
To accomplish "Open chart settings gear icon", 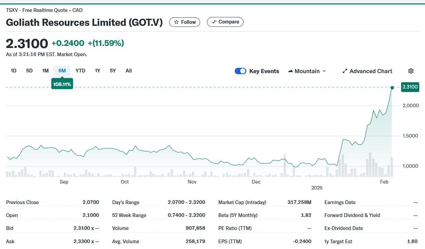I will (411, 71).
